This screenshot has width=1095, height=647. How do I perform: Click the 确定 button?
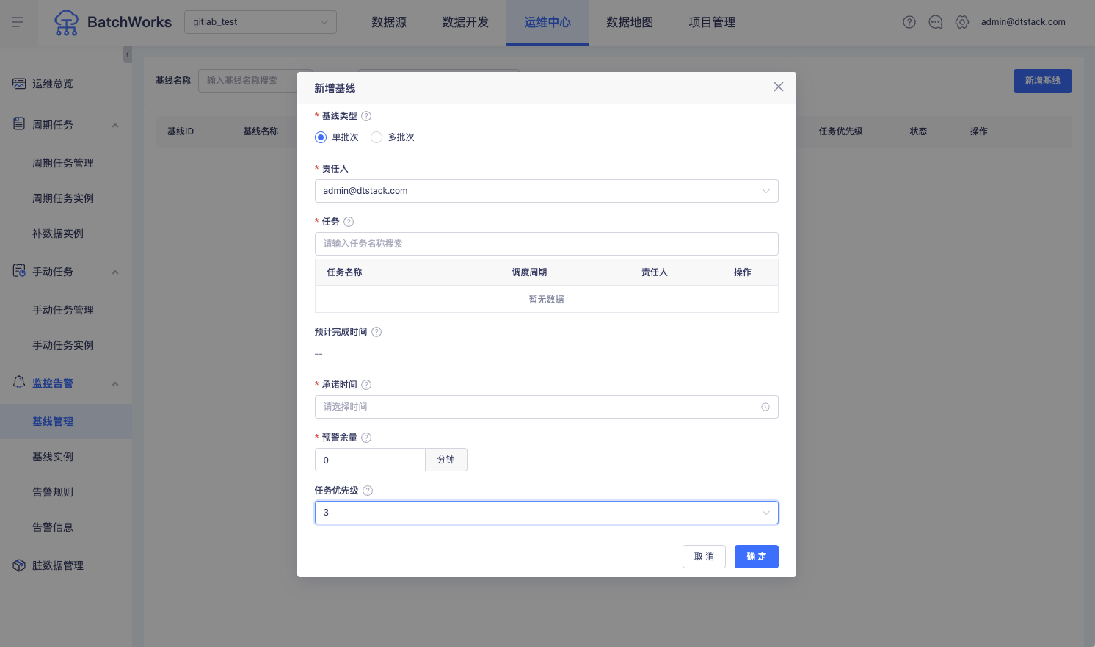(756, 557)
